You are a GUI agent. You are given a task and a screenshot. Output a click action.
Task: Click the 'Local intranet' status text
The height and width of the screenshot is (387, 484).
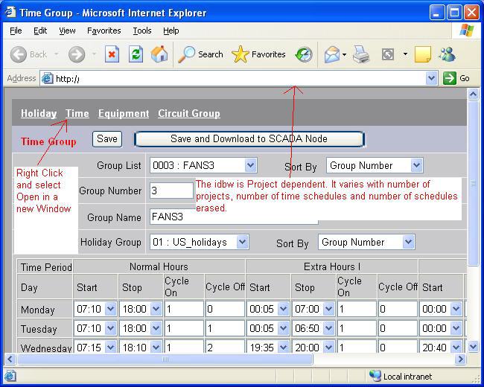pos(407,377)
